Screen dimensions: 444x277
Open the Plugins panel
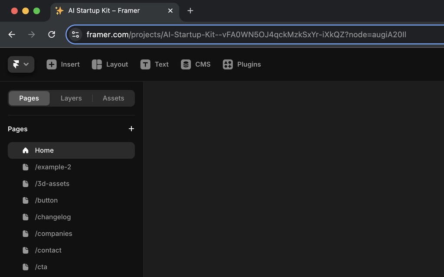coord(242,64)
